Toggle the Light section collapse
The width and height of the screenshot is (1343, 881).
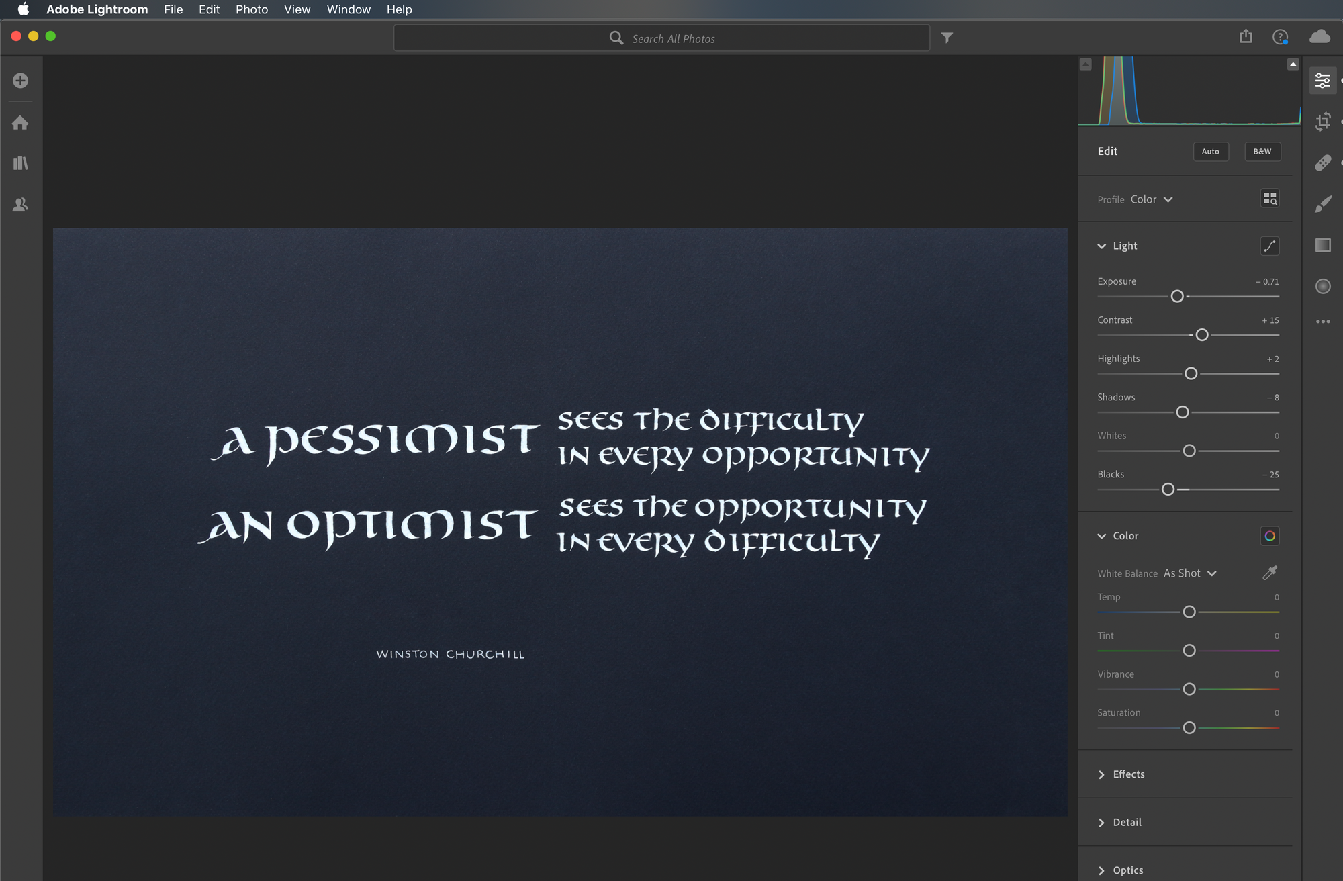tap(1102, 246)
